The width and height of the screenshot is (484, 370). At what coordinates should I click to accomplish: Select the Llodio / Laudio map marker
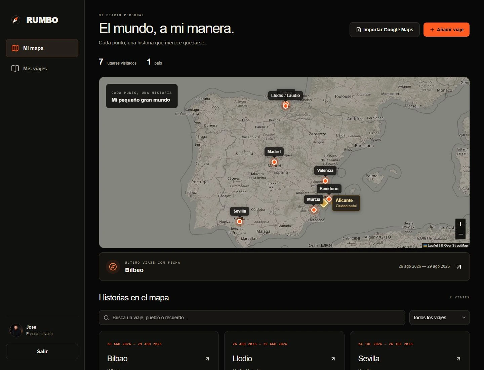click(286, 106)
